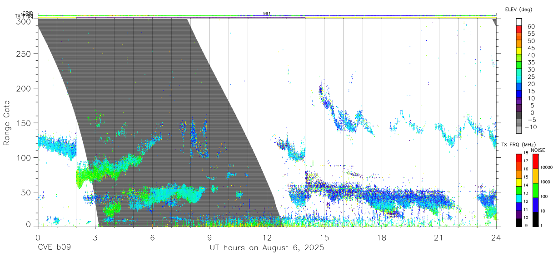The height and width of the screenshot is (257, 558).
Task: Click the '15' hour tick label on x-axis
Action: click(x=324, y=238)
